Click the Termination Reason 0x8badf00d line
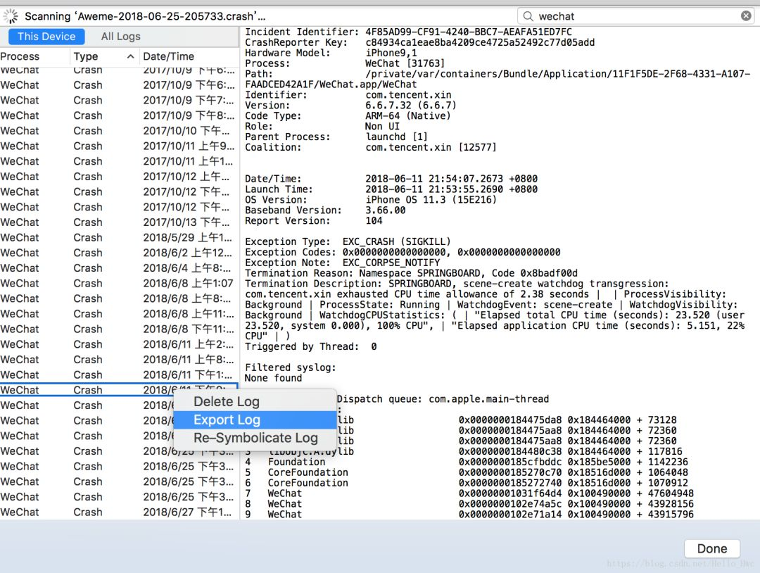760x573 pixels. 411,273
